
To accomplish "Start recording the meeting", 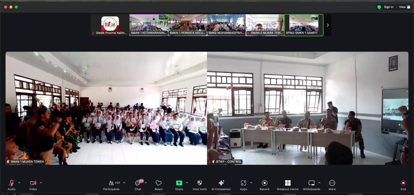I will point(264,183).
